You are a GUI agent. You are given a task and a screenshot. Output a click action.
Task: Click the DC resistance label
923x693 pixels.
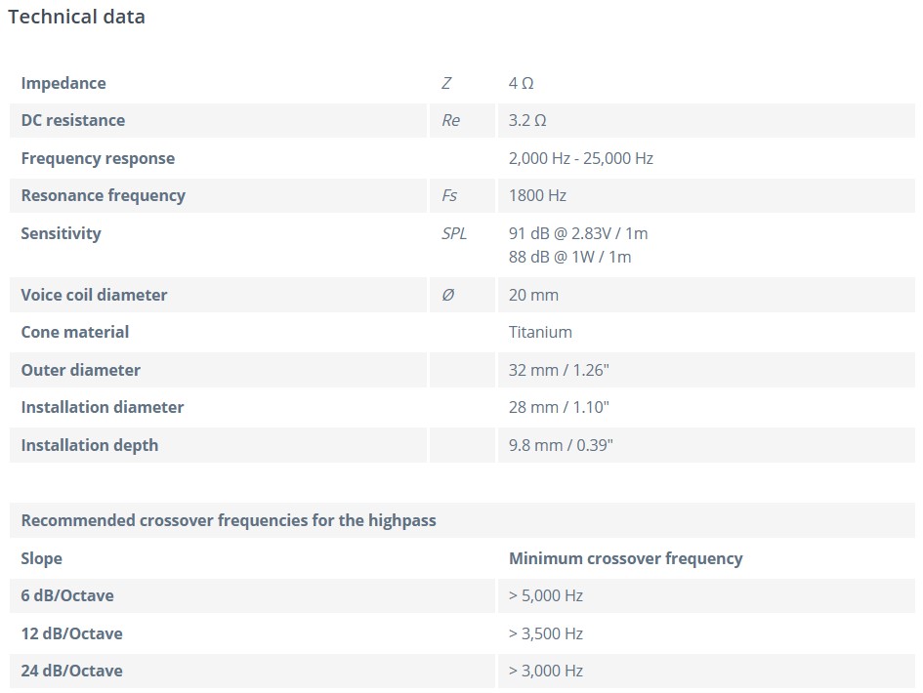73,120
